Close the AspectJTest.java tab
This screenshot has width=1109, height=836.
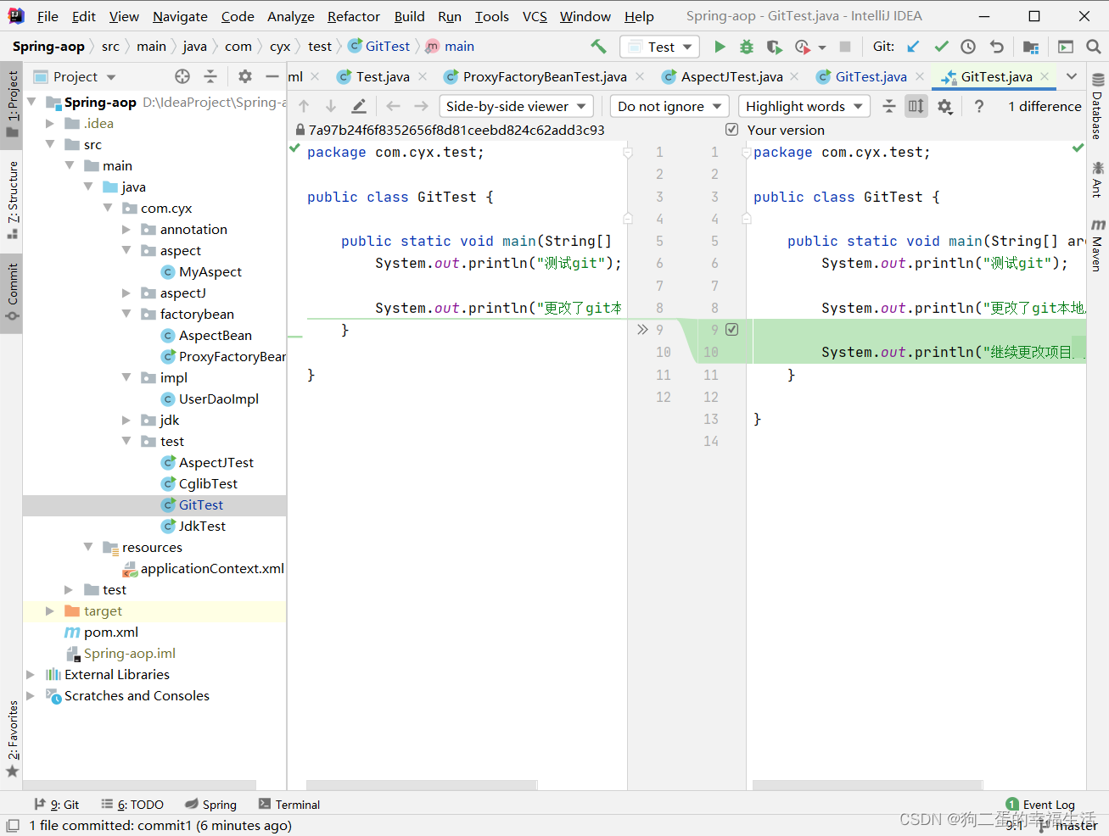(794, 76)
